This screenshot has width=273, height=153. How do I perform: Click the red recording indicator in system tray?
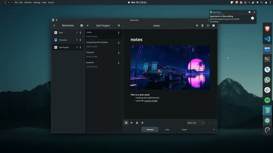pos(245,3)
